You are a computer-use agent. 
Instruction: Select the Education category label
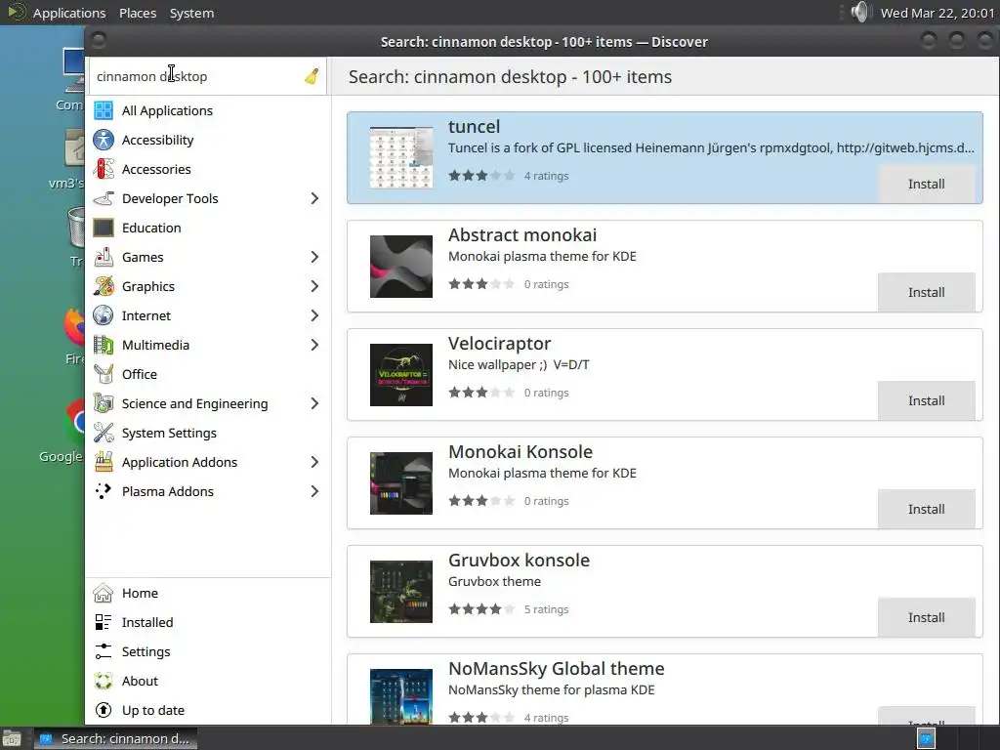point(151,228)
